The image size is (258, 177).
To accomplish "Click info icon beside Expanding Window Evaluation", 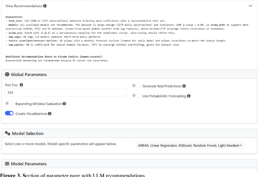I will coord(64,104).
